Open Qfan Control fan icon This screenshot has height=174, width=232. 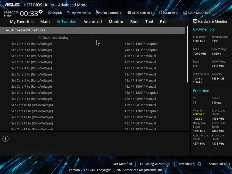click(x=97, y=13)
